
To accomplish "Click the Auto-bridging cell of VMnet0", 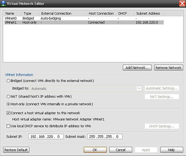I will pyautogui.click(x=51, y=18).
